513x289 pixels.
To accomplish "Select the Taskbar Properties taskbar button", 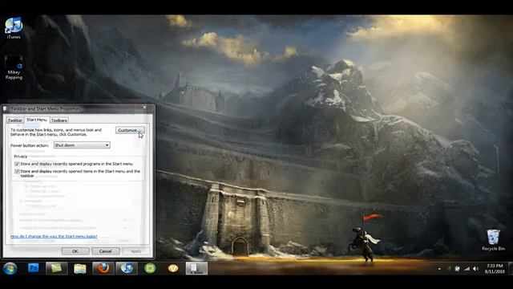I will pos(196,268).
